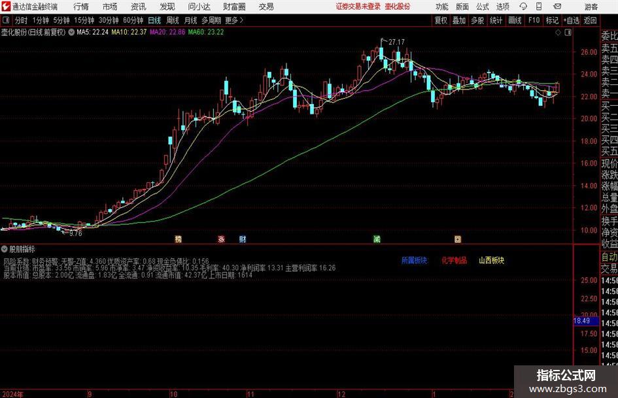Click the 叠加 overlay toolbar button
The height and width of the screenshot is (398, 618).
(459, 20)
